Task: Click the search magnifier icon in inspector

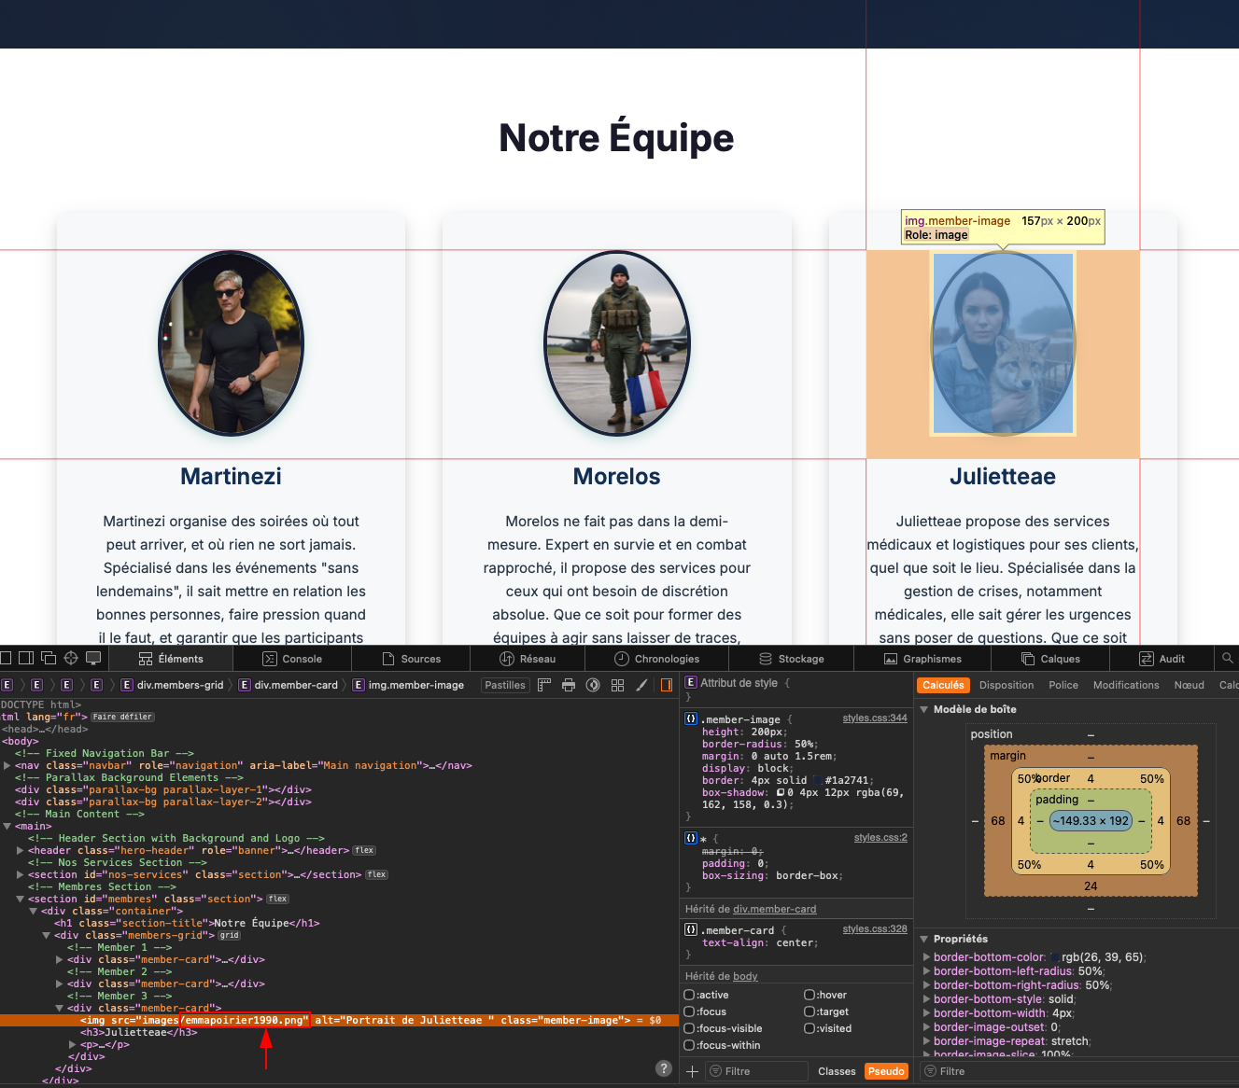Action: [1227, 658]
